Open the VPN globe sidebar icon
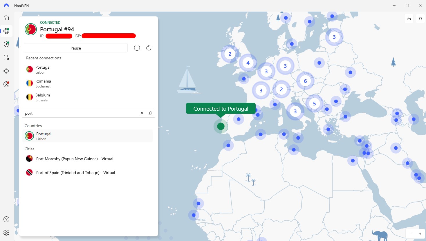The width and height of the screenshot is (426, 241). pos(6,31)
